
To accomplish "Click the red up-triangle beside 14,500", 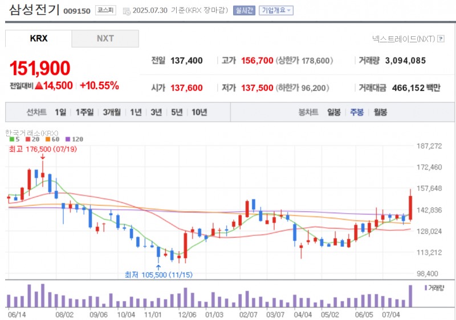I will (x=39, y=86).
